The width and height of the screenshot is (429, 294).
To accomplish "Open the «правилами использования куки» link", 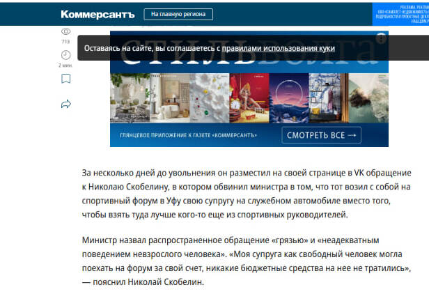I will click(x=279, y=49).
